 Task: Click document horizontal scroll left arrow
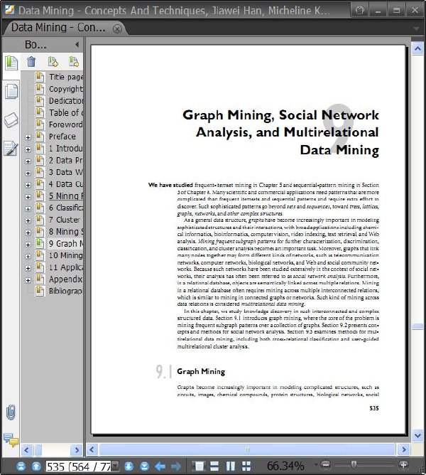[92, 449]
